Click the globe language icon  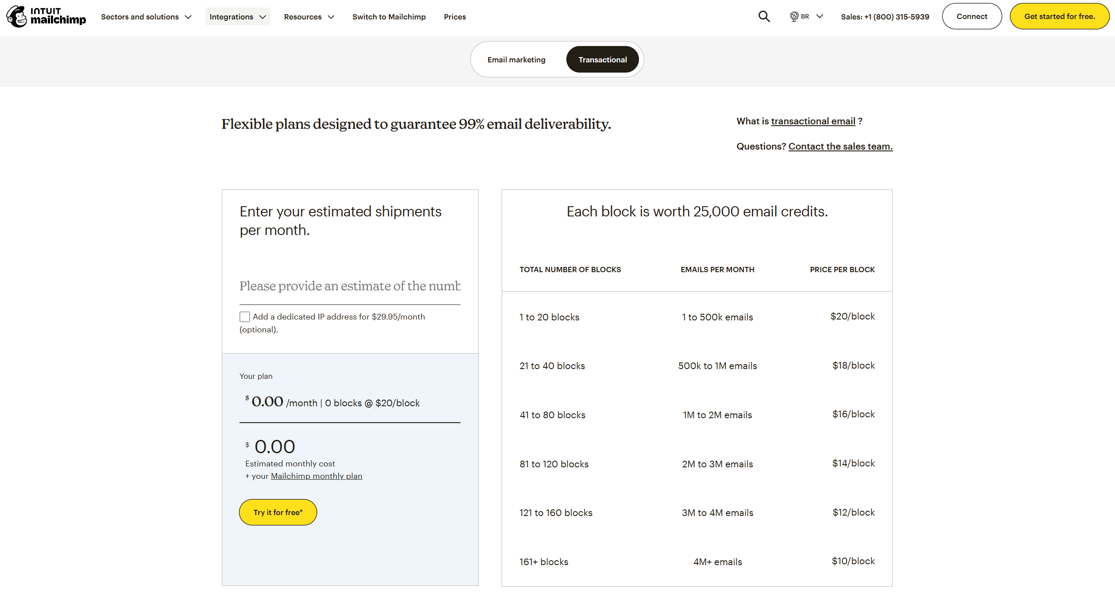click(x=794, y=16)
